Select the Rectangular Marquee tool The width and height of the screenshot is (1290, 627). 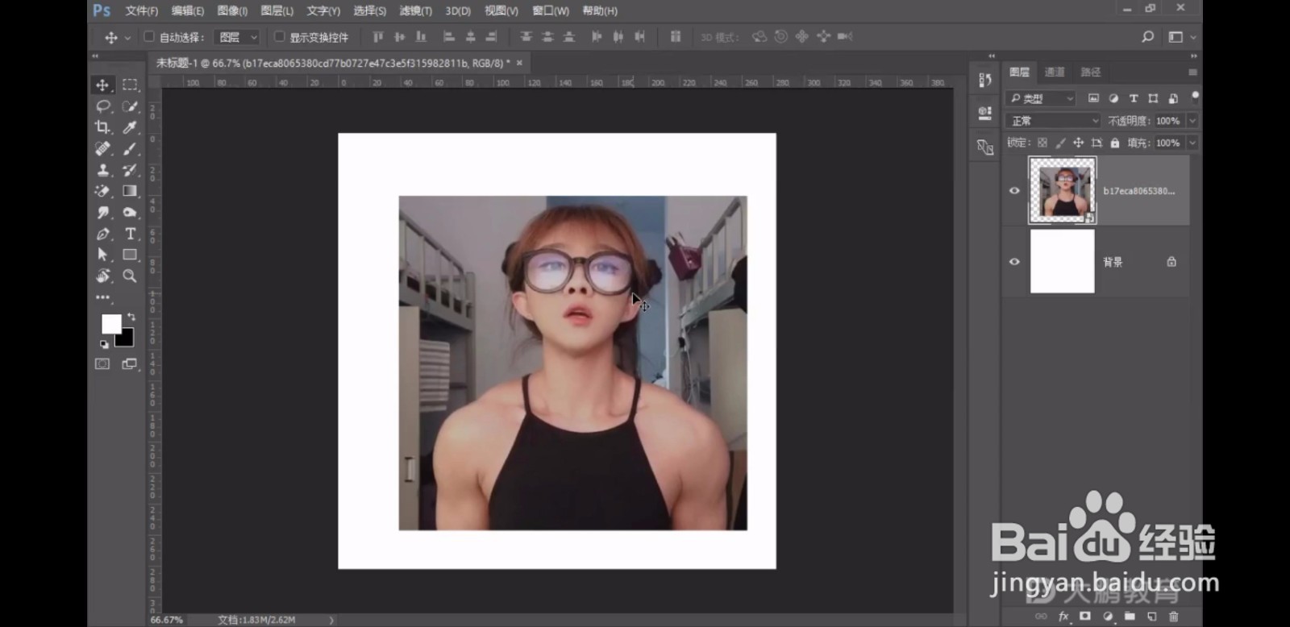[x=129, y=85]
